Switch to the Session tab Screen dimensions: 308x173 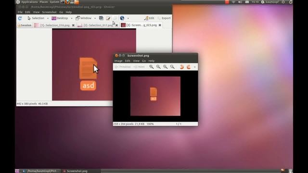[x=25, y=25]
